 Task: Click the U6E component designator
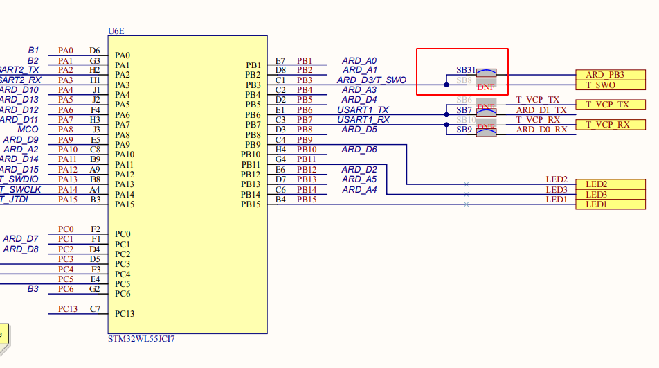tap(116, 31)
